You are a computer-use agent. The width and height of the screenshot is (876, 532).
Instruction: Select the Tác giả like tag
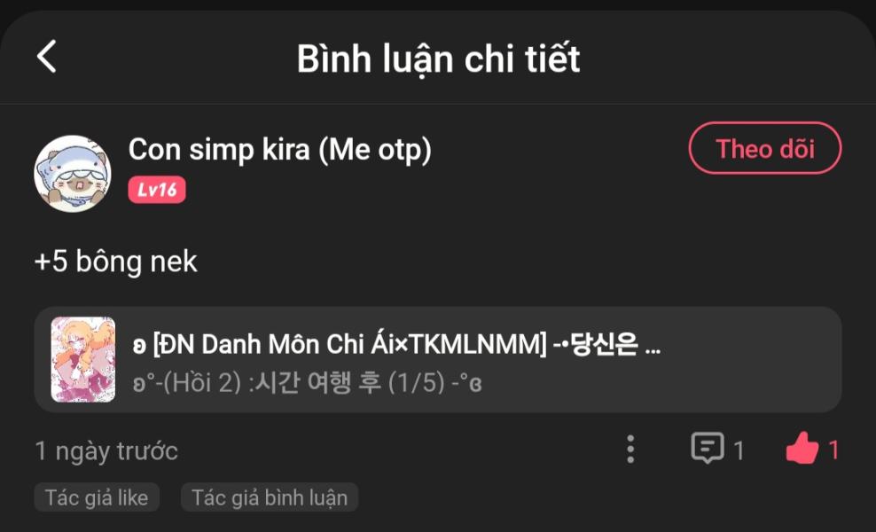tap(97, 497)
